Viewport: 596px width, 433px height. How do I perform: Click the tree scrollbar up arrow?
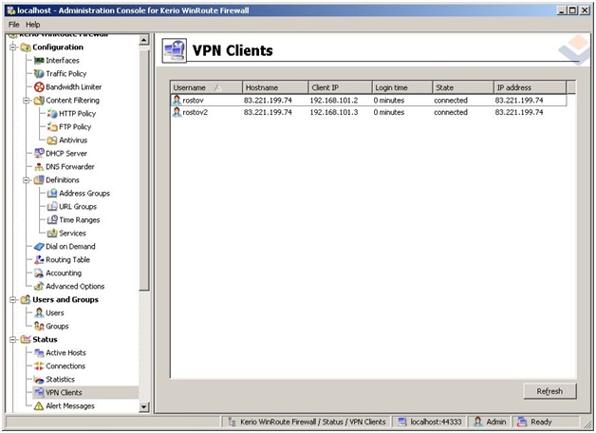(144, 40)
